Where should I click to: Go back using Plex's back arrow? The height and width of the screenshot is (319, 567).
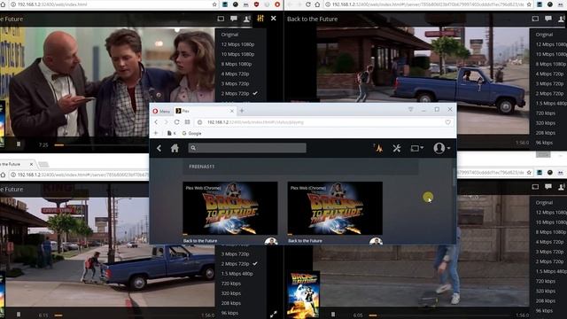click(x=159, y=148)
